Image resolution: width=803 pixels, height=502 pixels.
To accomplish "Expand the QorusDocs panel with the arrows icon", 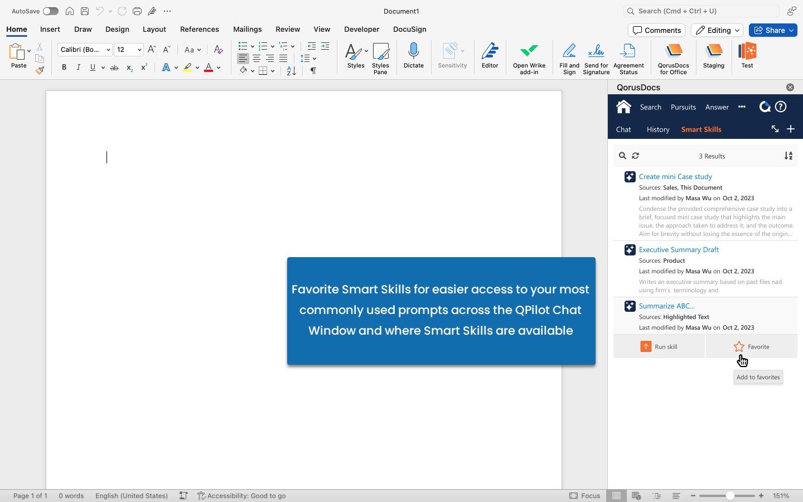I will (x=775, y=129).
